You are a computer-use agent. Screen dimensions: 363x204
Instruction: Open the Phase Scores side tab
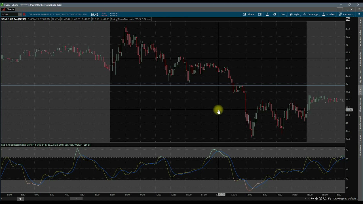tap(360, 105)
